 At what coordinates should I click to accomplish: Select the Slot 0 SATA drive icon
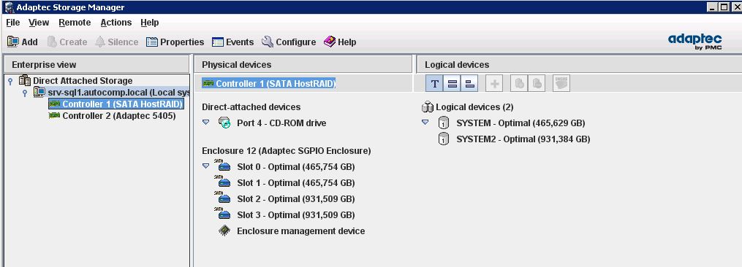click(222, 166)
